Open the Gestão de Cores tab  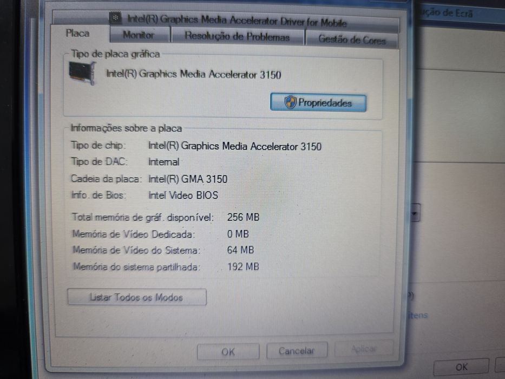click(x=352, y=40)
